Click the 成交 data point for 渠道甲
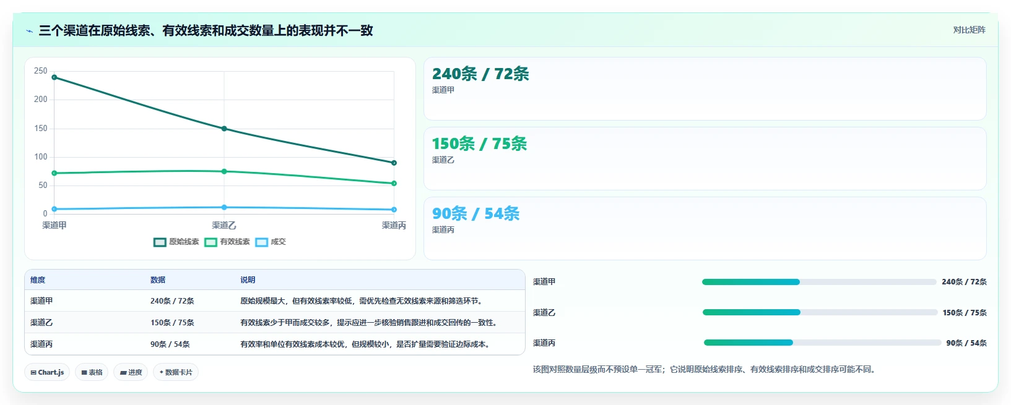The image size is (1011, 405). coord(54,209)
